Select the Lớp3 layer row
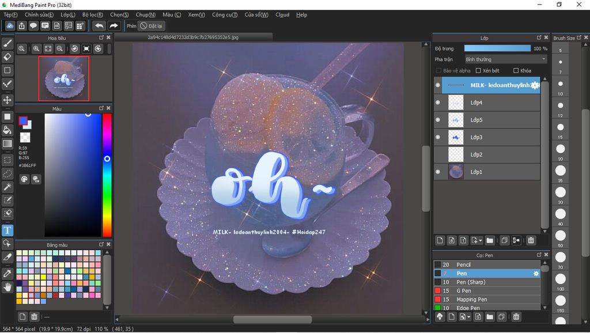590x333 pixels. coord(487,137)
